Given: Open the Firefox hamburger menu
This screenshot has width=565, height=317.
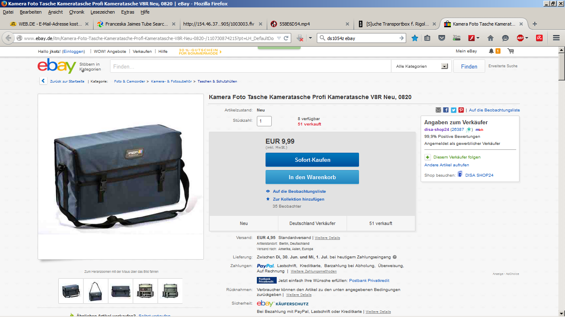Looking at the screenshot, I should click(556, 38).
